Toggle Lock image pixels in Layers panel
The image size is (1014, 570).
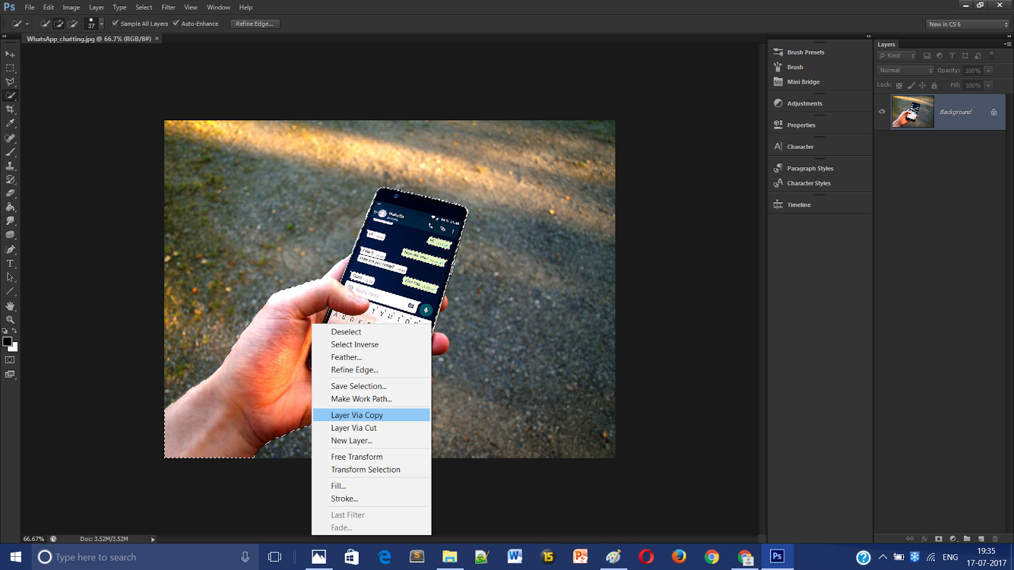[x=911, y=85]
